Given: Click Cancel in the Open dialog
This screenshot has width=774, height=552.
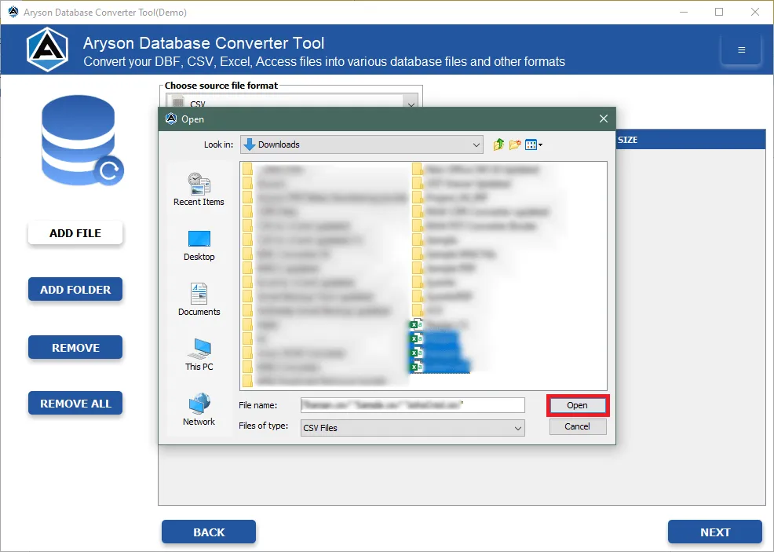Looking at the screenshot, I should tap(578, 426).
